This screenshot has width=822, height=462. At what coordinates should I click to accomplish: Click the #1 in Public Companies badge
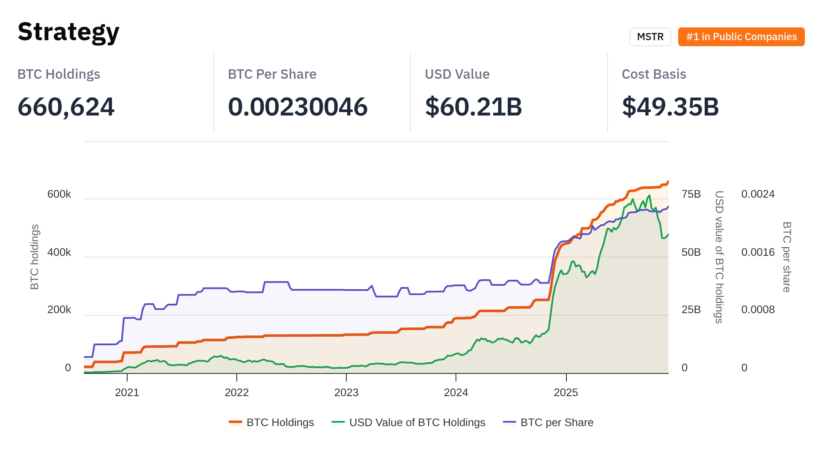(741, 37)
